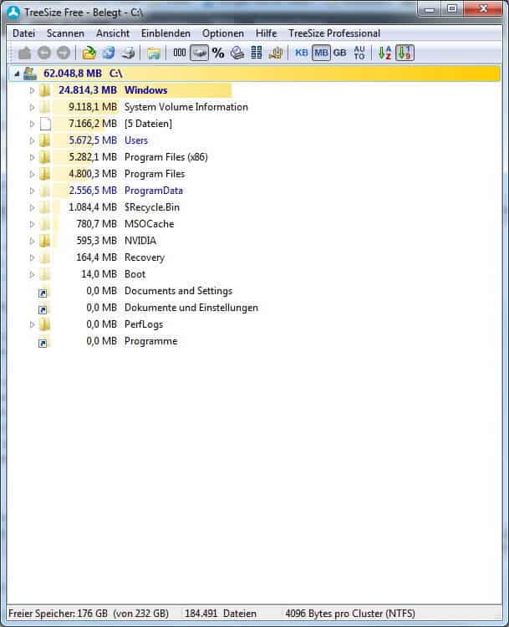This screenshot has height=627, width=509.
Task: Set size unit to GB
Action: point(340,53)
